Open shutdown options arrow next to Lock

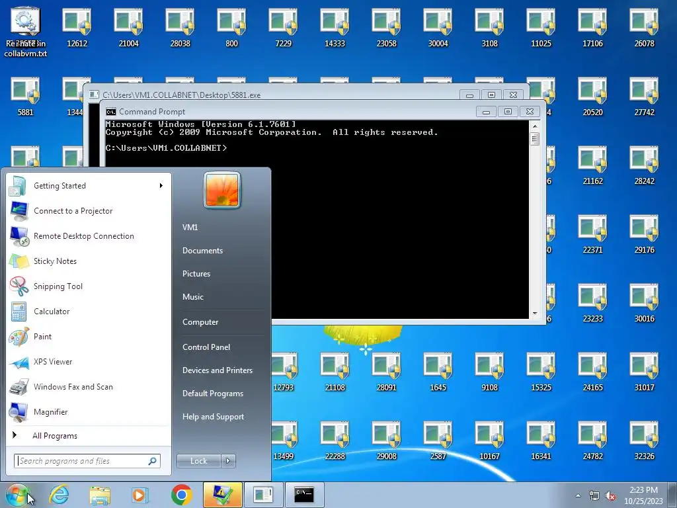[x=228, y=461]
